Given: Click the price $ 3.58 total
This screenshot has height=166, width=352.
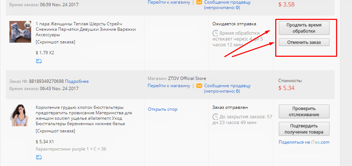Looking at the screenshot, I should coord(286,4).
